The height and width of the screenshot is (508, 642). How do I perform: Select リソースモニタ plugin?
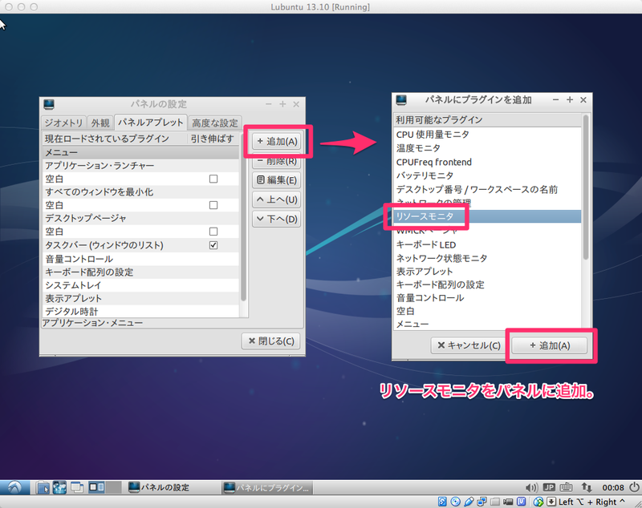(x=487, y=216)
